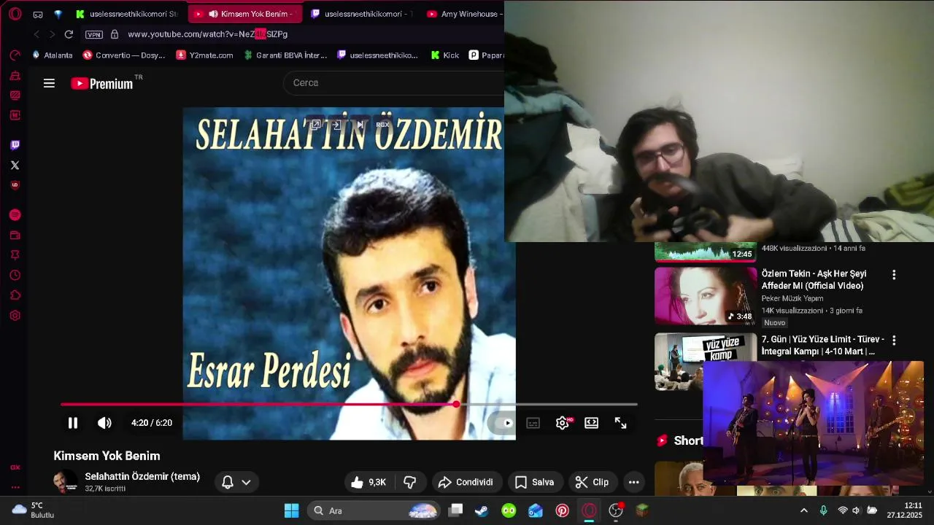Click the picture-in-picture concert video popup
This screenshot has height=525, width=934.
coord(813,423)
